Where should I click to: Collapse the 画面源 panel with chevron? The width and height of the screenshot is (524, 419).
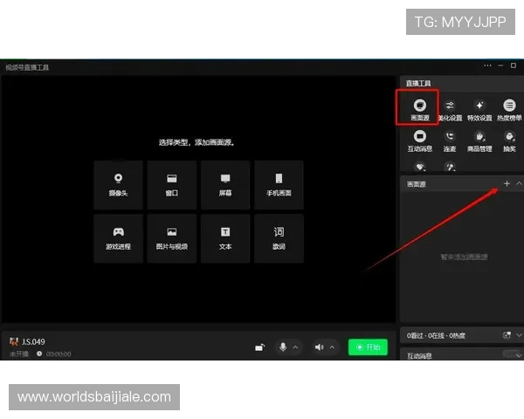pos(519,184)
